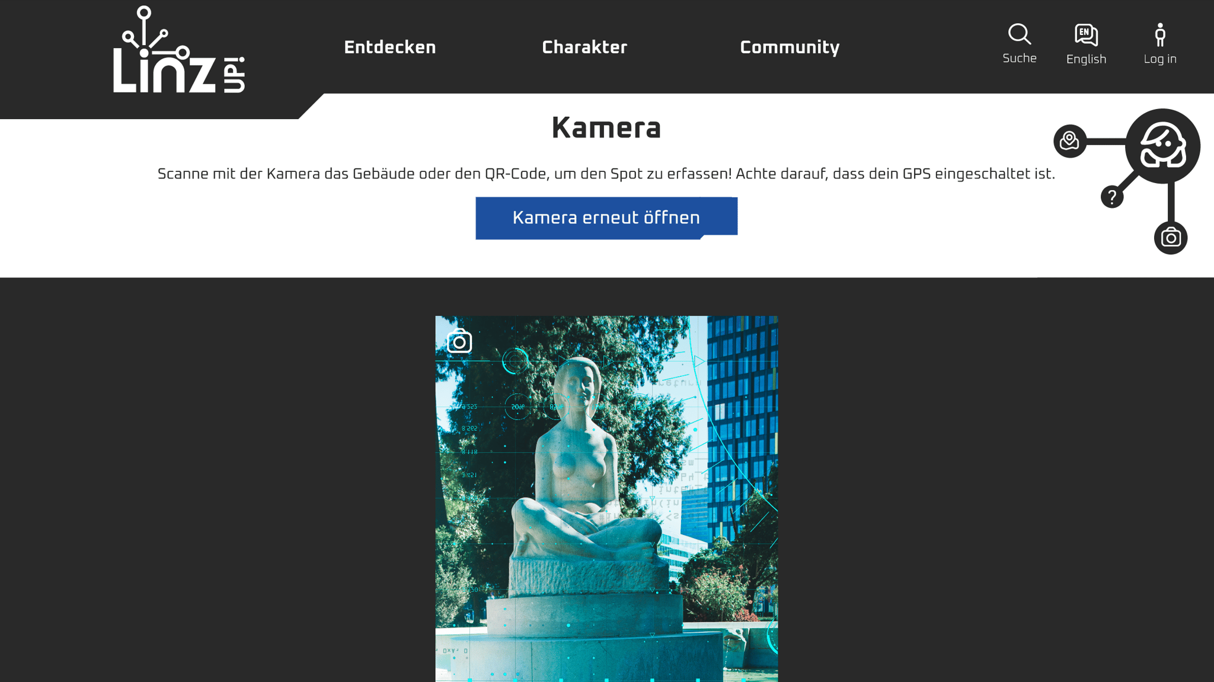
Task: Open the Community menu
Action: 790,48
